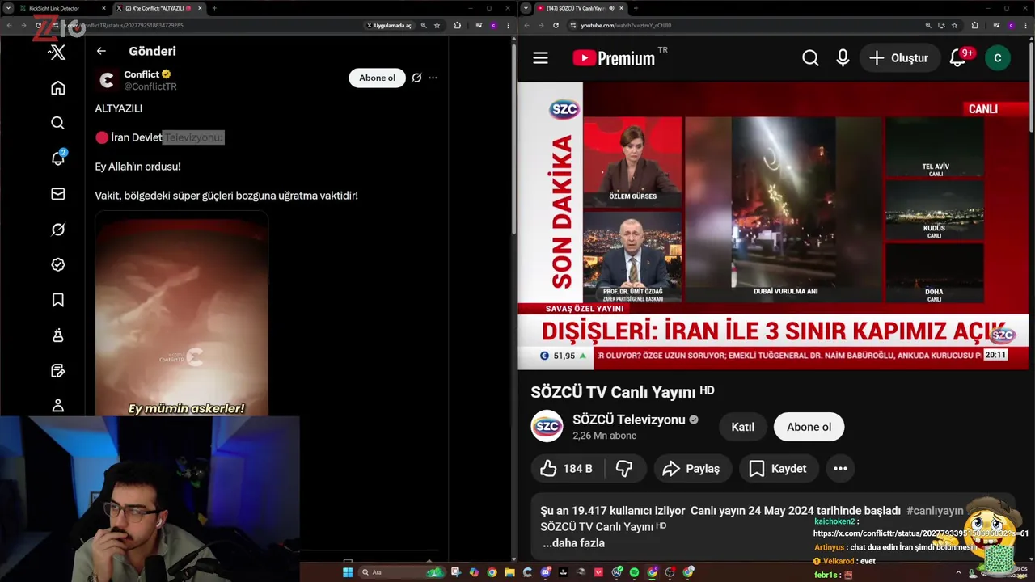The height and width of the screenshot is (582, 1035).
Task: Open Conflict profile avatar on post
Action: 106,80
